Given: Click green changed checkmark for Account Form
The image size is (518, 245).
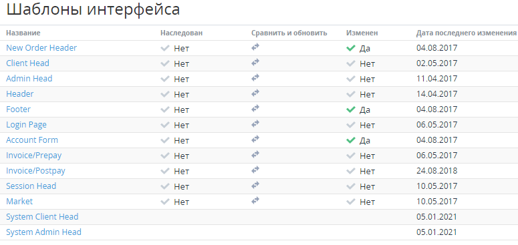Looking at the screenshot, I should (350, 140).
